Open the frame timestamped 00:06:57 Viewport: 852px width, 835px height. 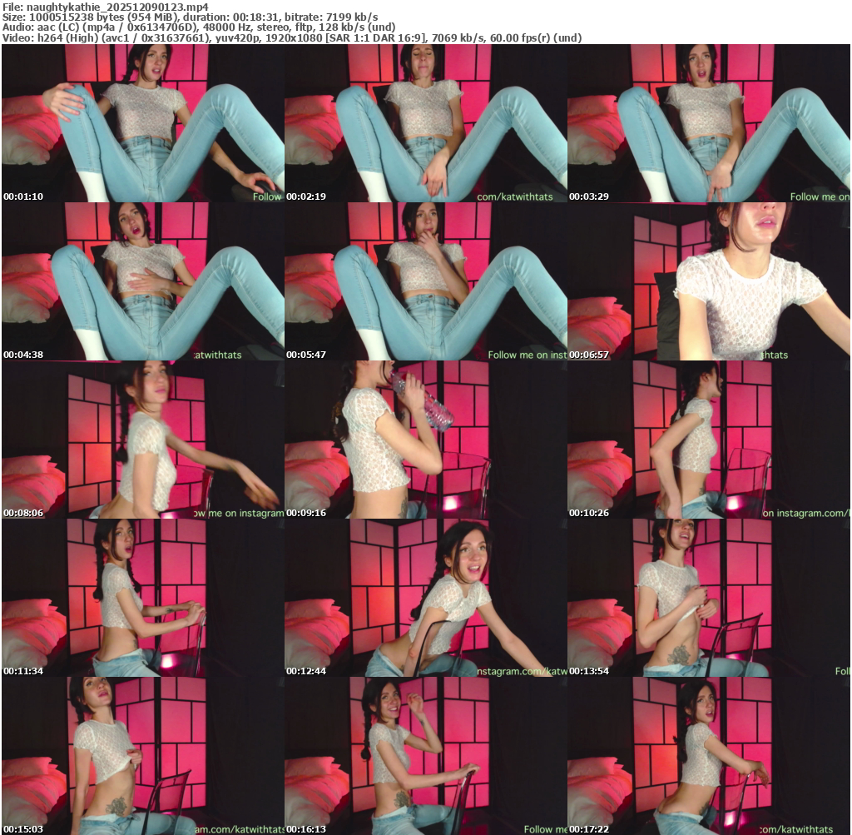(708, 281)
